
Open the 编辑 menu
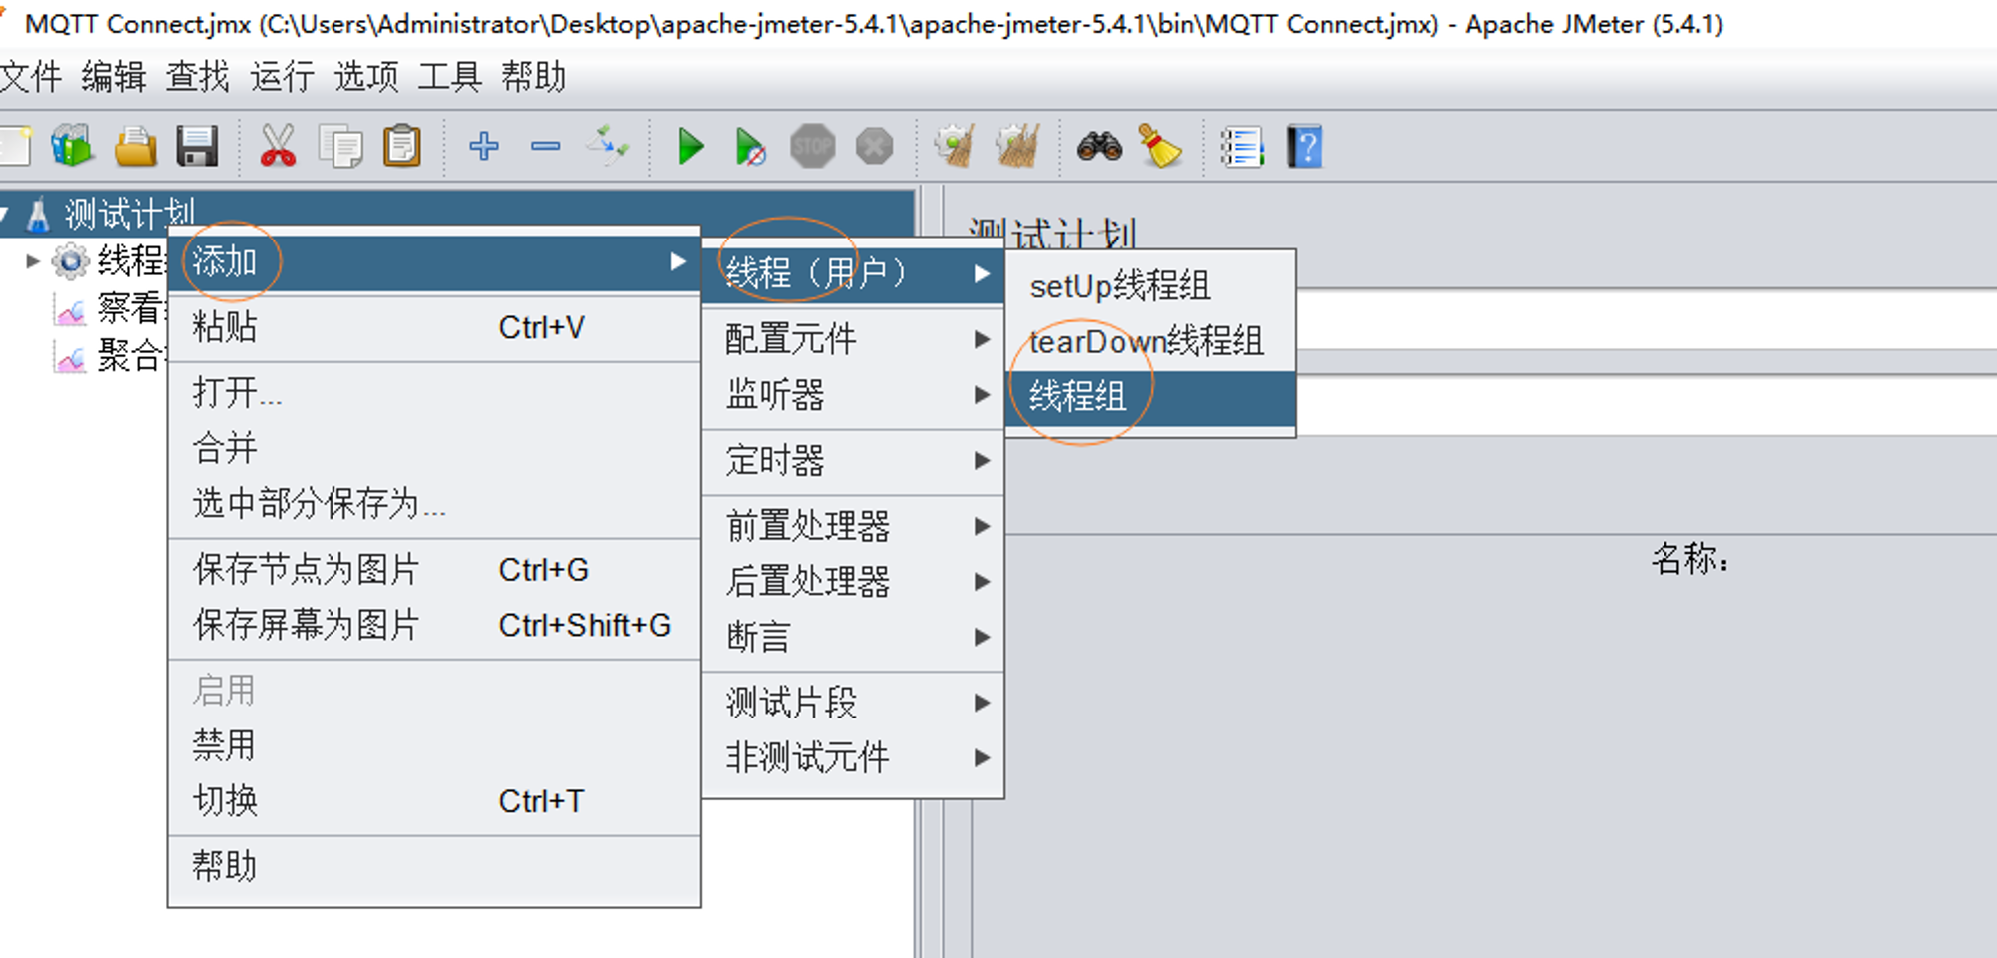click(x=114, y=77)
